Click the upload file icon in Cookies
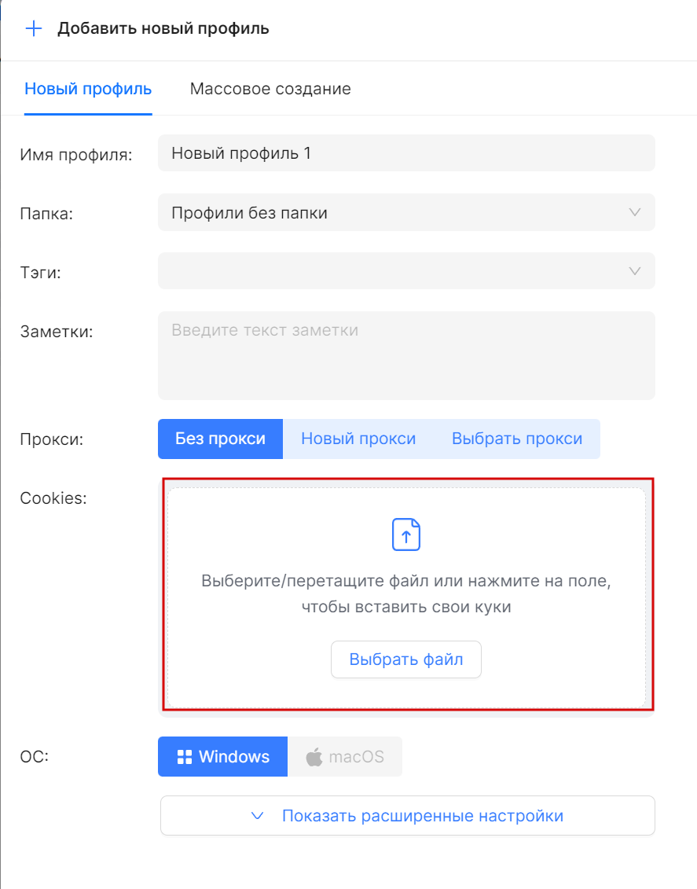The image size is (697, 889). [406, 535]
